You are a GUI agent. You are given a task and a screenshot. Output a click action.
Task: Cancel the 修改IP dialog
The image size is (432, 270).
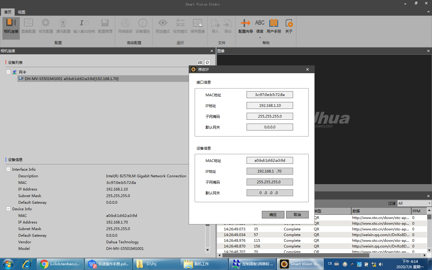(297, 214)
